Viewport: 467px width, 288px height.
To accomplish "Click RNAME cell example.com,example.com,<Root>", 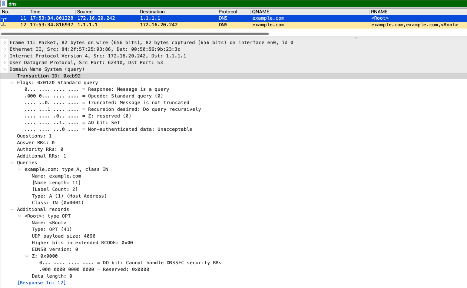I will [x=414, y=25].
